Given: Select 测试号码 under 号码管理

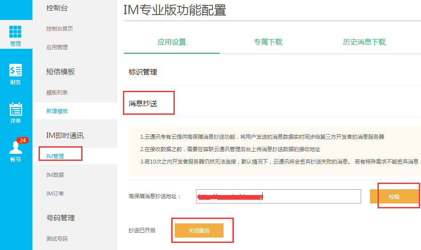Looking at the screenshot, I should 57,239.
